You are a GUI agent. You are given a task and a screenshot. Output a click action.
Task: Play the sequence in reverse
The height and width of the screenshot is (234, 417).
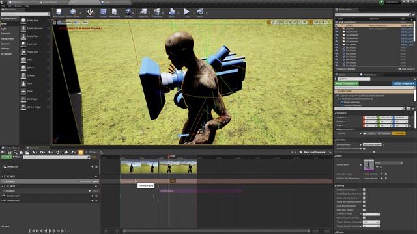click(x=46, y=231)
